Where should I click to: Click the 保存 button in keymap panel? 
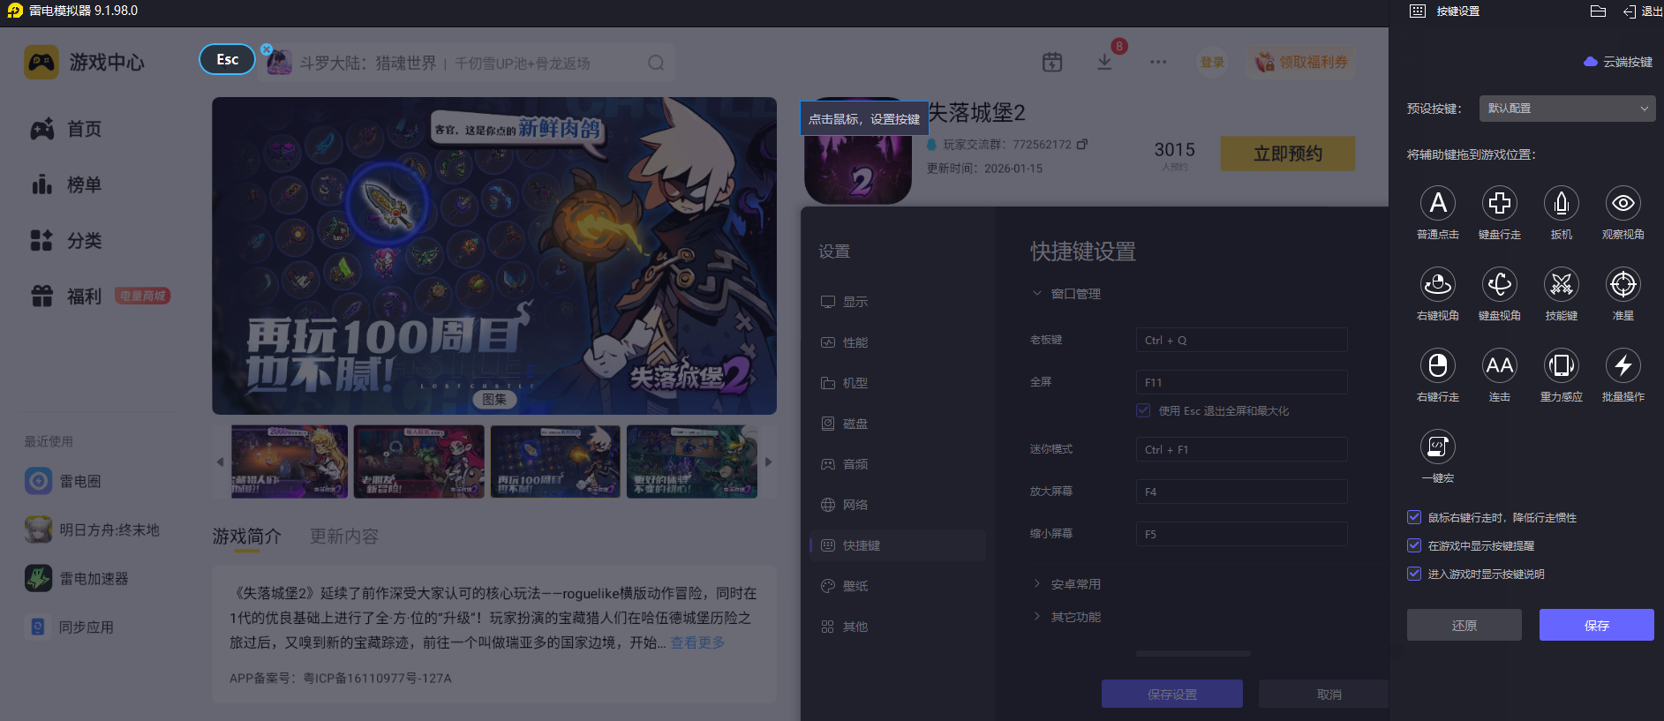click(1597, 625)
